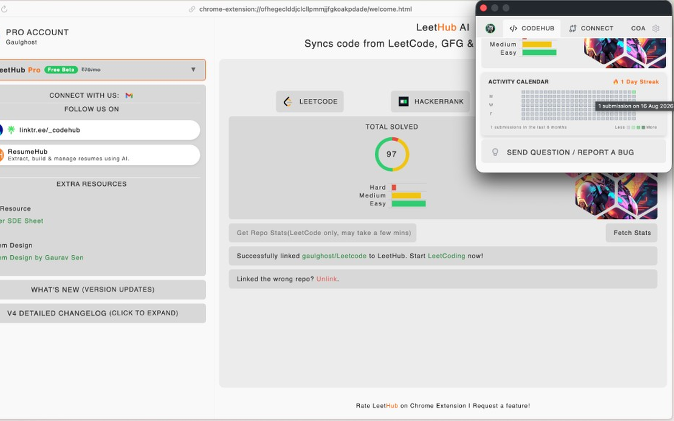Click the orange "1 Day Streak" text
Viewport: 674px width, 421px height.
(640, 82)
